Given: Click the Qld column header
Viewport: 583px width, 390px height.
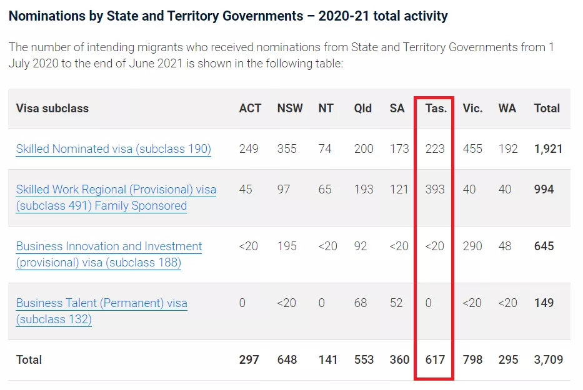Looking at the screenshot, I should (363, 109).
